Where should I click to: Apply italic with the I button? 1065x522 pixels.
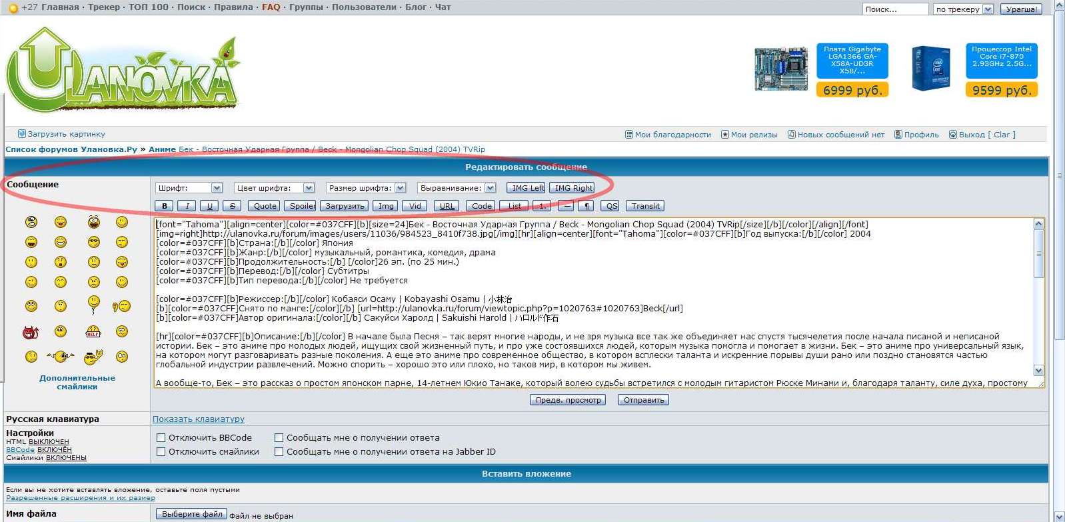coord(187,206)
